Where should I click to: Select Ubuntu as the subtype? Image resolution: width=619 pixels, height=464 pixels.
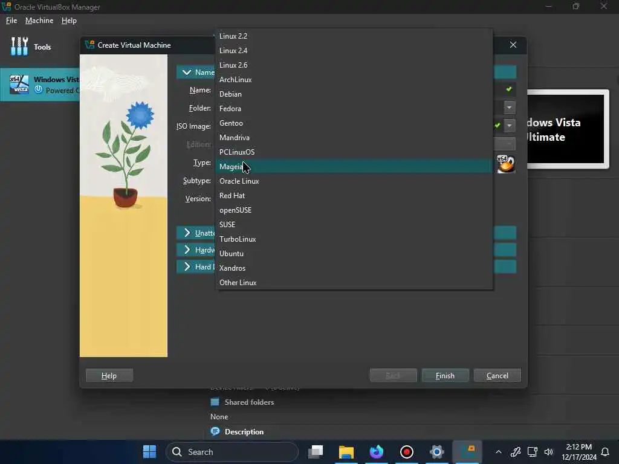[354, 254]
